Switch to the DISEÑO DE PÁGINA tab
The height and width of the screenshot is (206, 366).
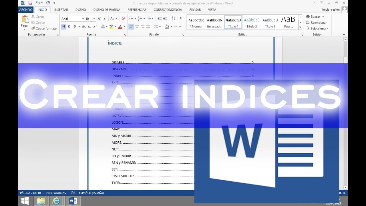point(107,9)
